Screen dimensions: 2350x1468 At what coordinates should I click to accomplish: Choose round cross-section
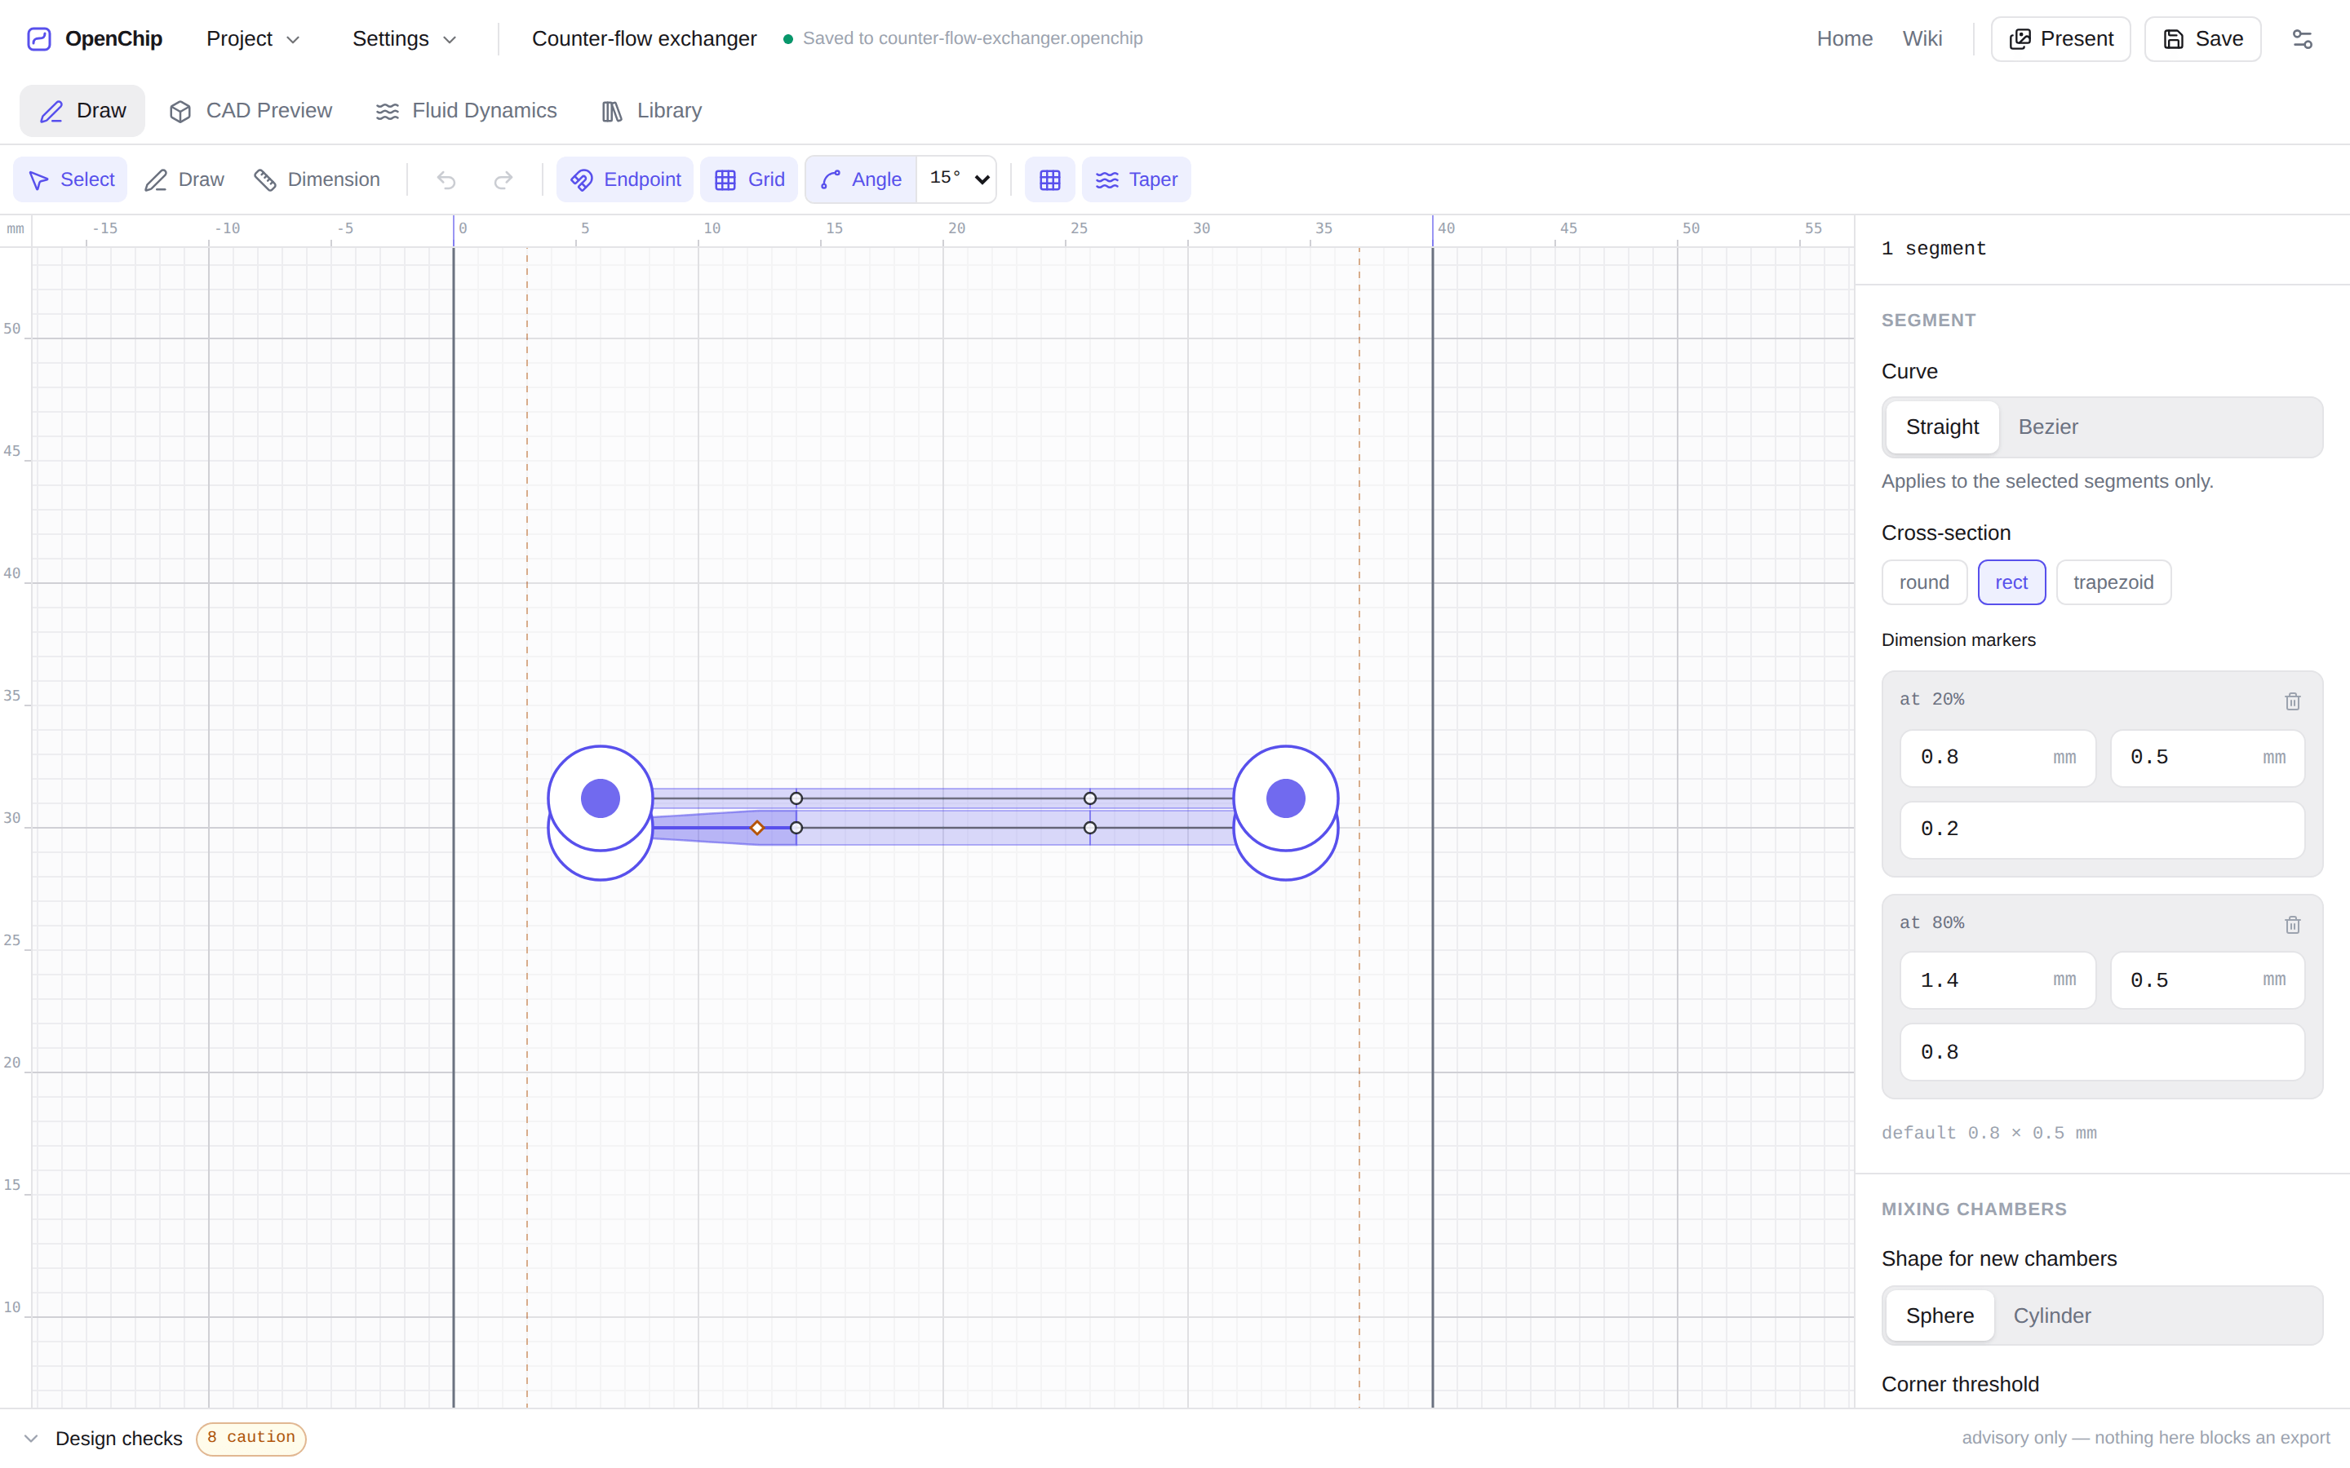[1925, 582]
